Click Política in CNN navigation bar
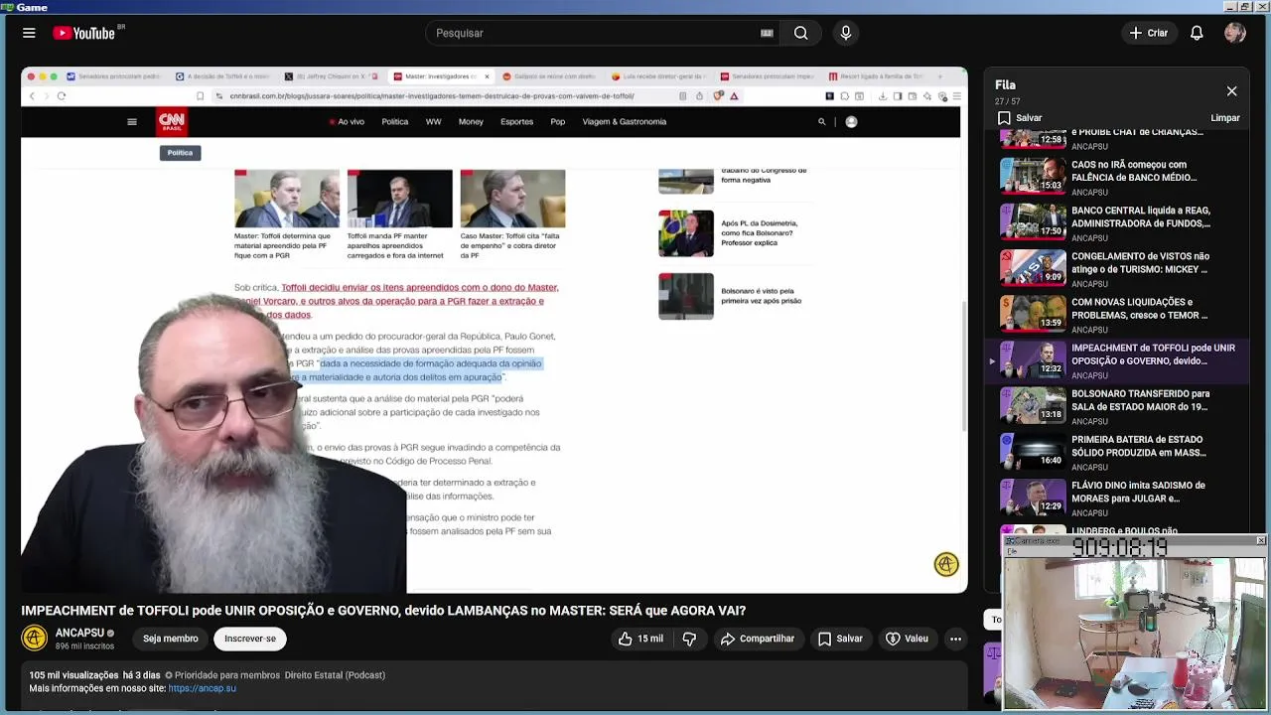 (395, 121)
